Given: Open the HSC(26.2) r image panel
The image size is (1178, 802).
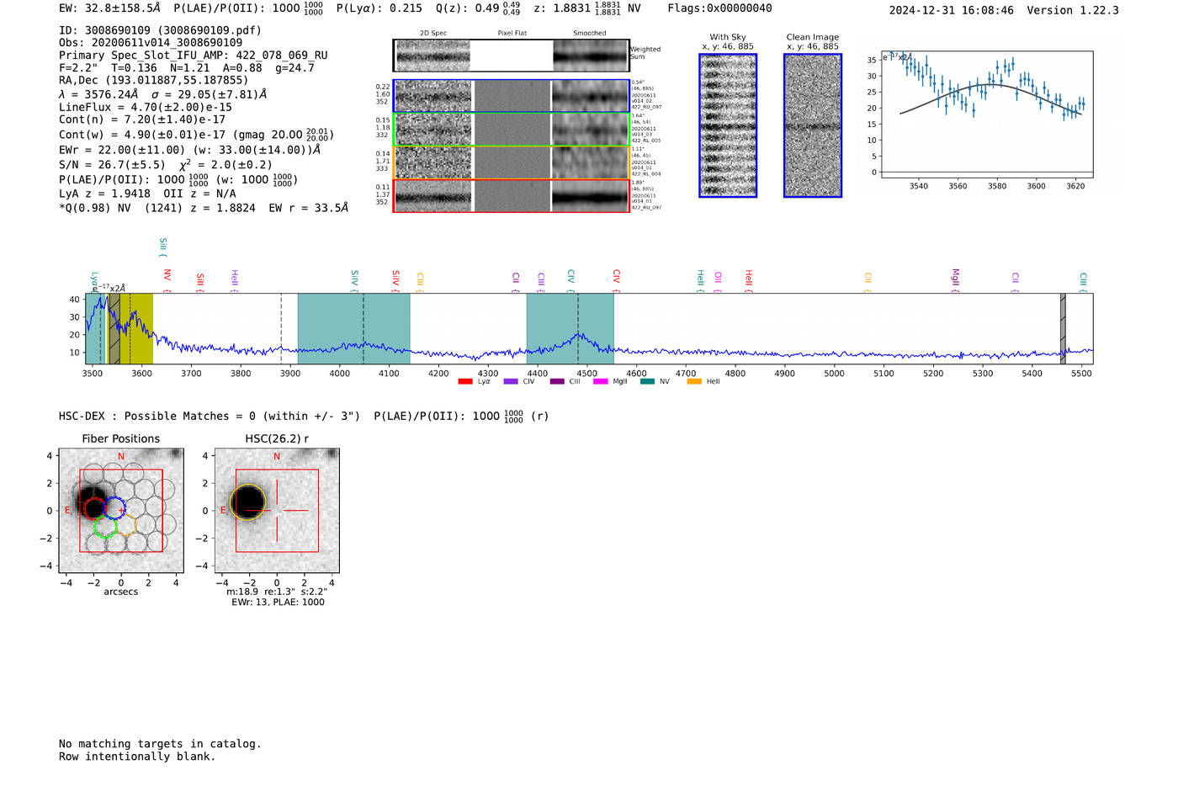Looking at the screenshot, I should [277, 510].
